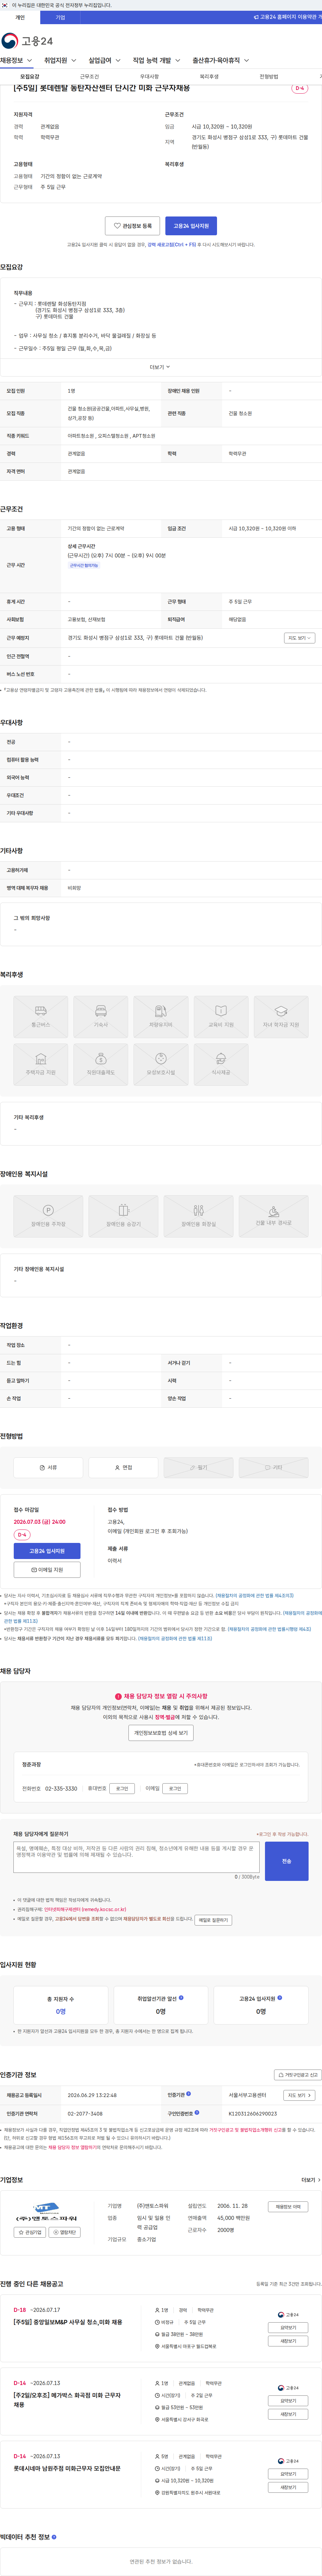Select the 기업 member tab
This screenshot has width=322, height=2576.
point(60,17)
